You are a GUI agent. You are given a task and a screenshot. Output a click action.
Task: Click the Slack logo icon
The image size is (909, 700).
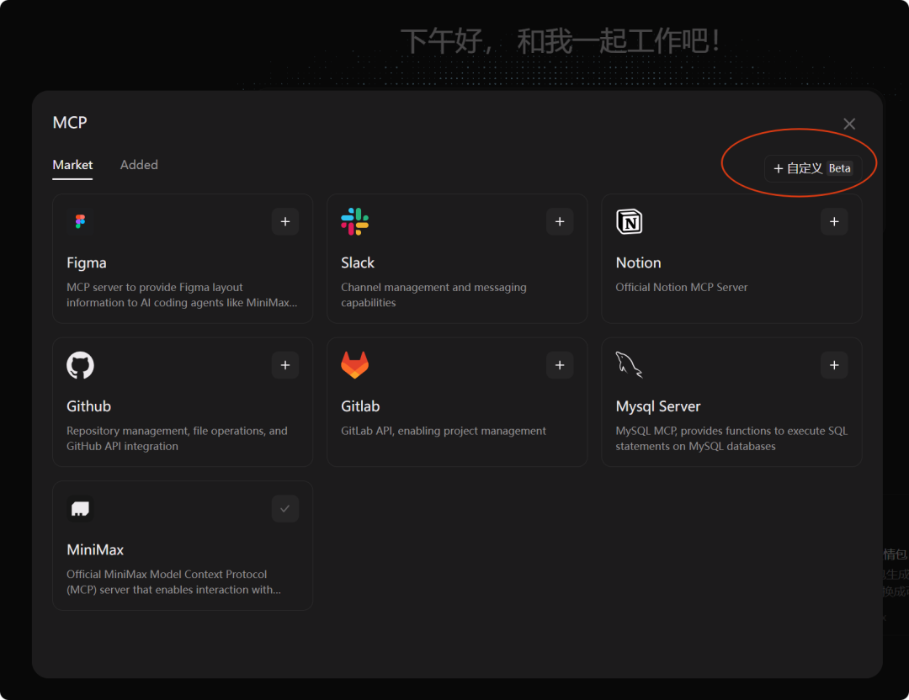(x=354, y=221)
